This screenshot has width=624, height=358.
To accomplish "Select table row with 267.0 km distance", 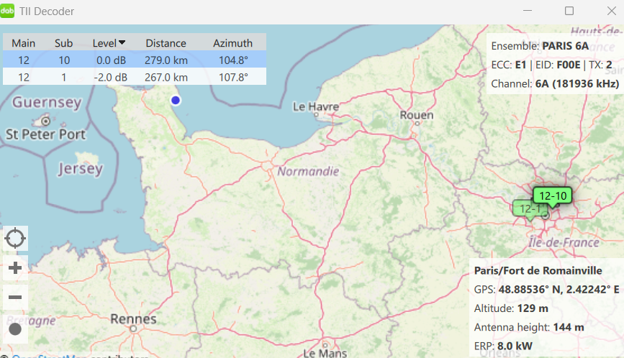I will (135, 77).
